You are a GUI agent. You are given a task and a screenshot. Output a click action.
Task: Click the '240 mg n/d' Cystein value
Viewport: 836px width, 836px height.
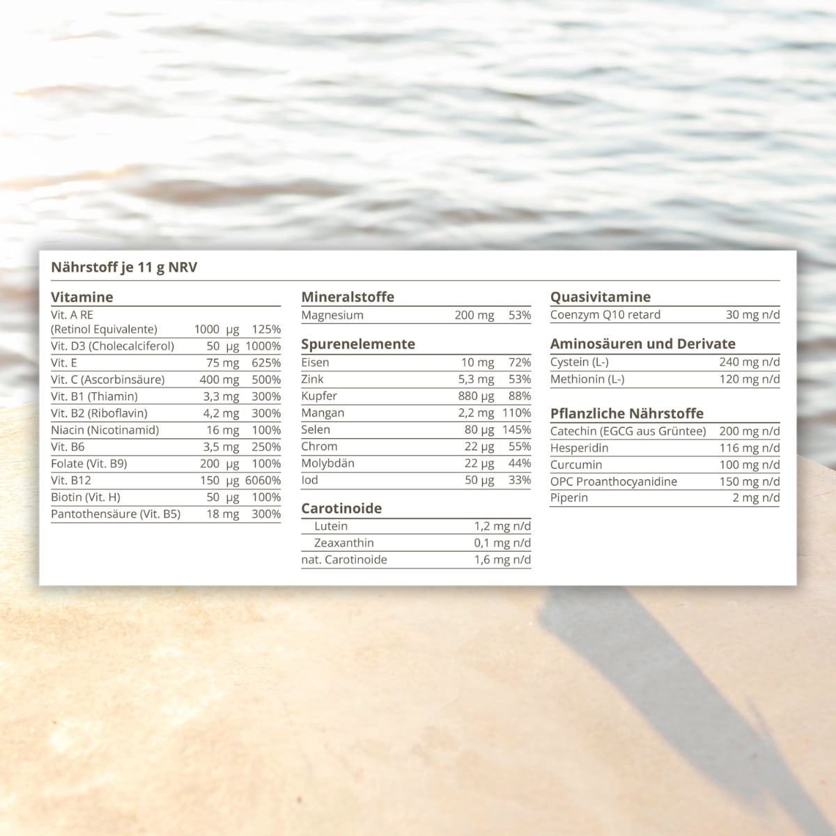tap(750, 362)
